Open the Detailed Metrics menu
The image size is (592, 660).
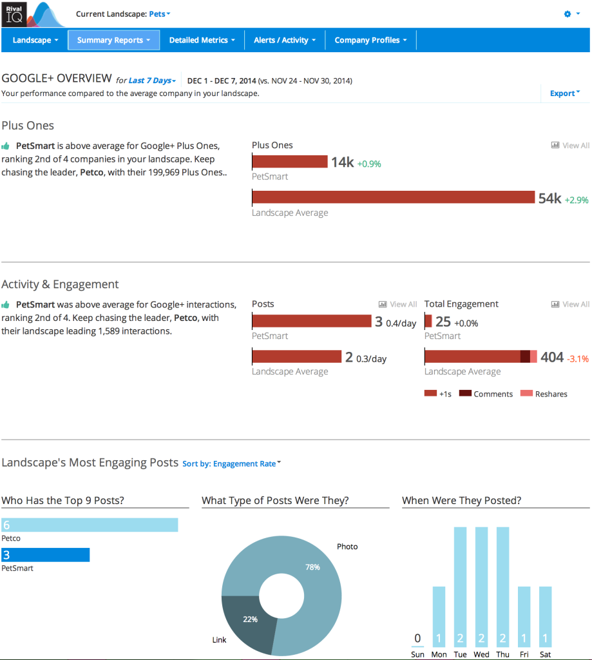[202, 40]
